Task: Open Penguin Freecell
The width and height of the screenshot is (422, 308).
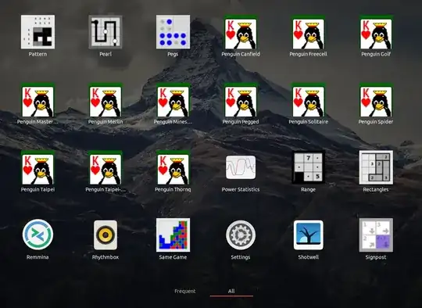Action: point(308,32)
